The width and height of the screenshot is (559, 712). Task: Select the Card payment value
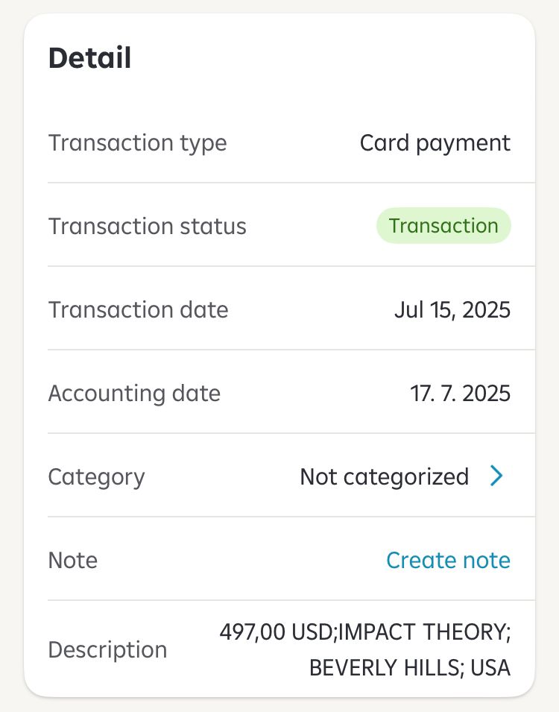coord(435,142)
